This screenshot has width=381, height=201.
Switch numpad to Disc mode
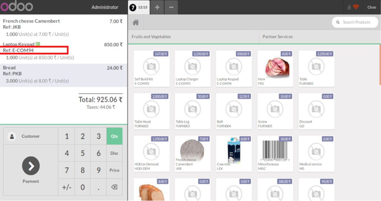(x=114, y=153)
